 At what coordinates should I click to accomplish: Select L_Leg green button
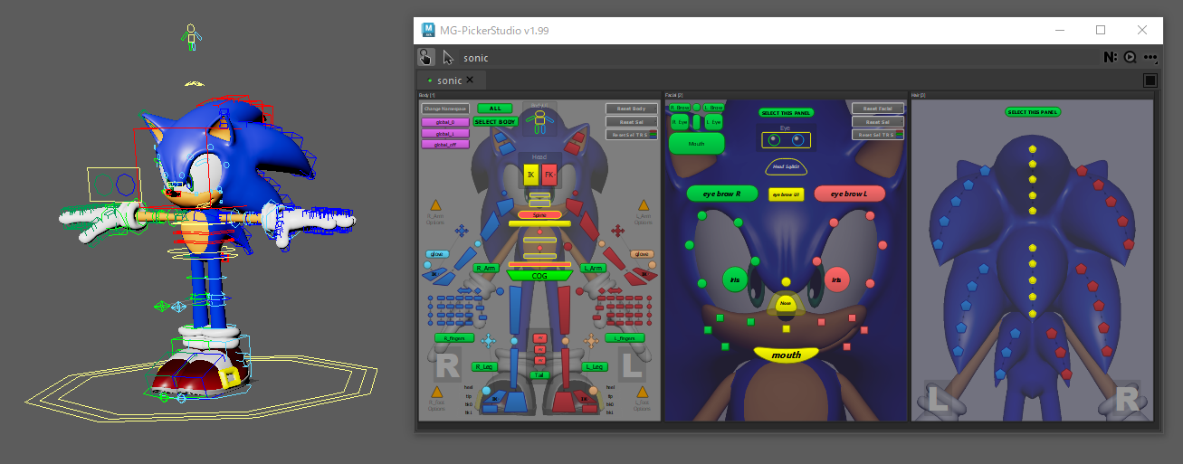(595, 366)
